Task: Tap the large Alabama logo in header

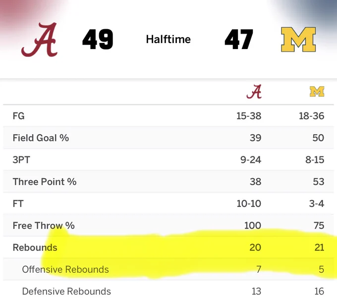Action: pos(40,40)
